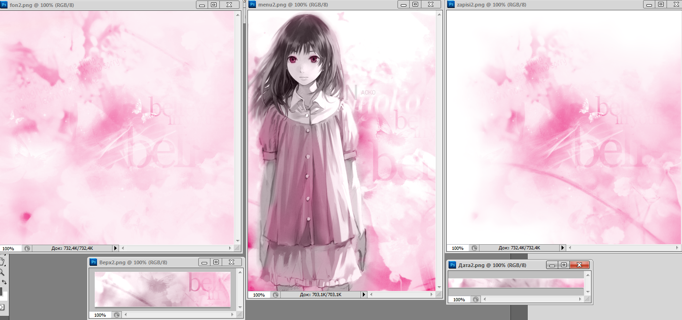
Task: Click the status preview icon in zapisi2.png
Action: [474, 248]
